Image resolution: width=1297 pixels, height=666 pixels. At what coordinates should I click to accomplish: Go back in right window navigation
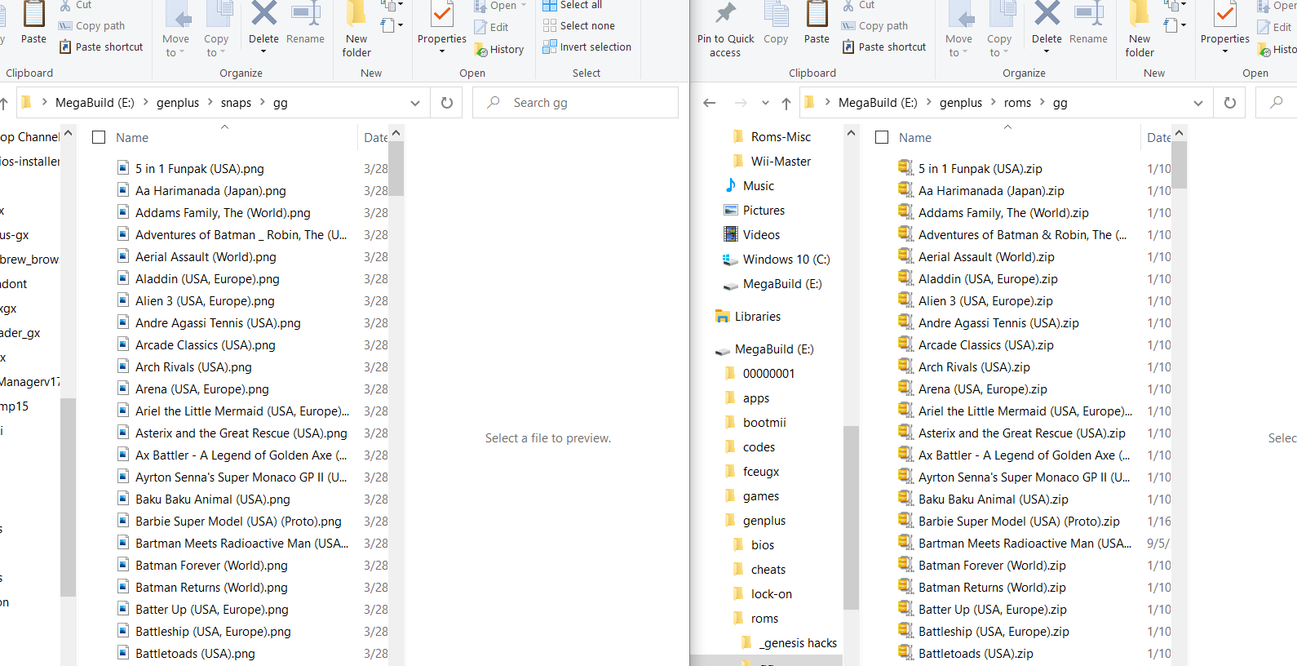pos(710,103)
